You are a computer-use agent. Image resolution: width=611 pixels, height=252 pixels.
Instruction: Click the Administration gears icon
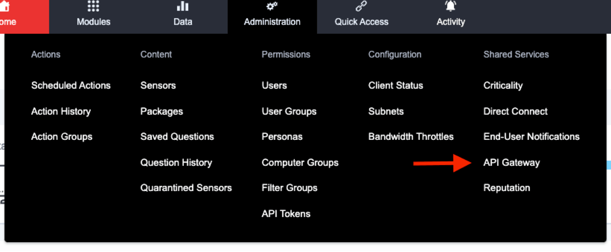point(272,6)
